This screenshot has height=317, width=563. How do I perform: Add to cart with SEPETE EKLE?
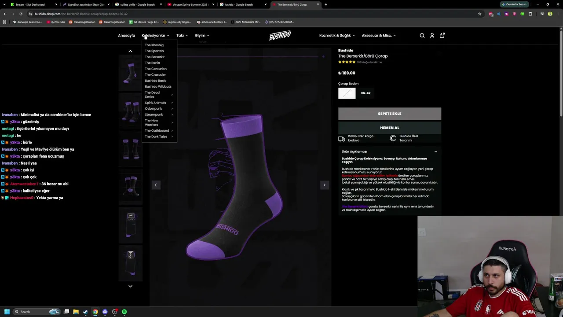(x=390, y=114)
